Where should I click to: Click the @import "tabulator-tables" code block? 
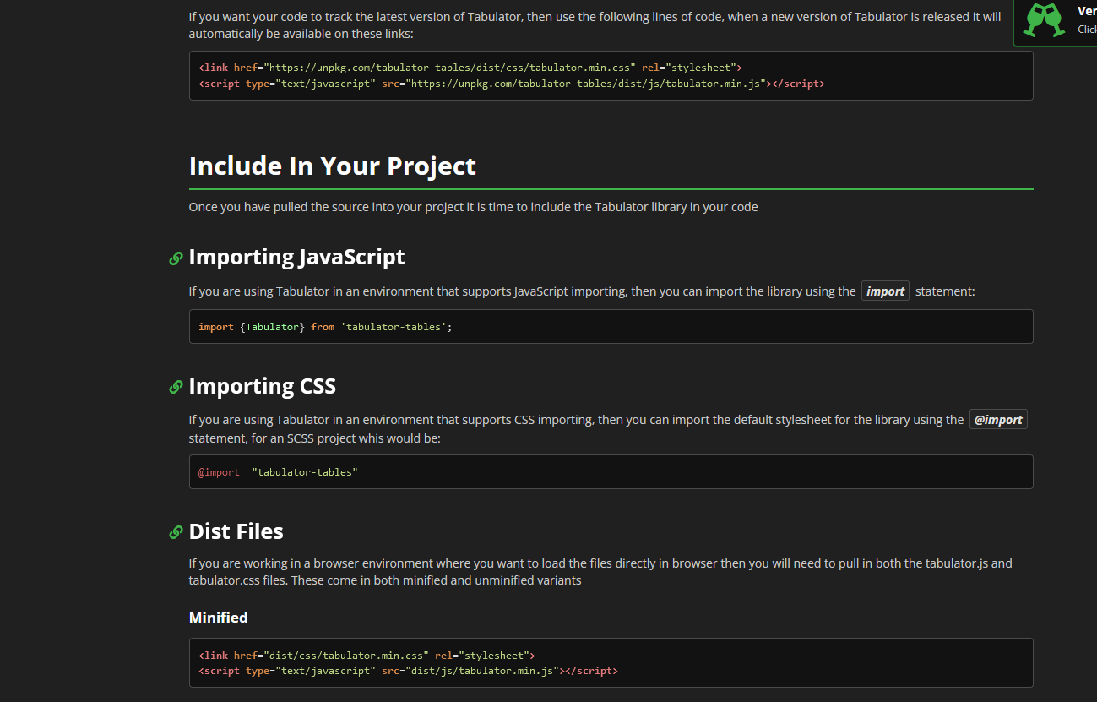[279, 471]
